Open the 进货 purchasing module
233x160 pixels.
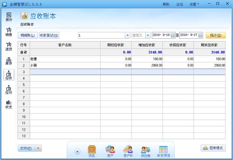[9, 46]
